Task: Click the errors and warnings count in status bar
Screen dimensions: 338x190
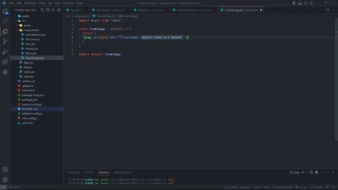Action: pyautogui.click(x=14, y=187)
